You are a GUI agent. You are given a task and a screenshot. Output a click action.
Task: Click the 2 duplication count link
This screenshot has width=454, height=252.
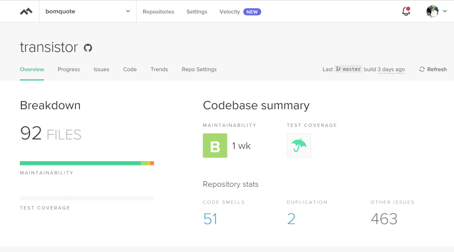coord(291,219)
